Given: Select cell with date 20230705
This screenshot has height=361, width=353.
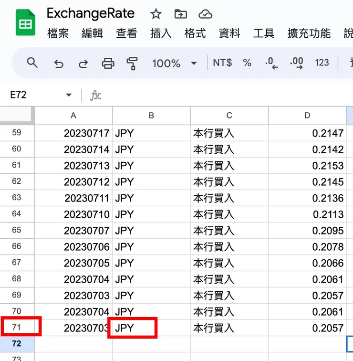Looking at the screenshot, I should point(73,263).
